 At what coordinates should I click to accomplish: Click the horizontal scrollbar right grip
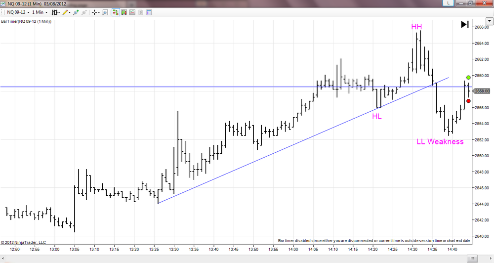tap(472, 259)
